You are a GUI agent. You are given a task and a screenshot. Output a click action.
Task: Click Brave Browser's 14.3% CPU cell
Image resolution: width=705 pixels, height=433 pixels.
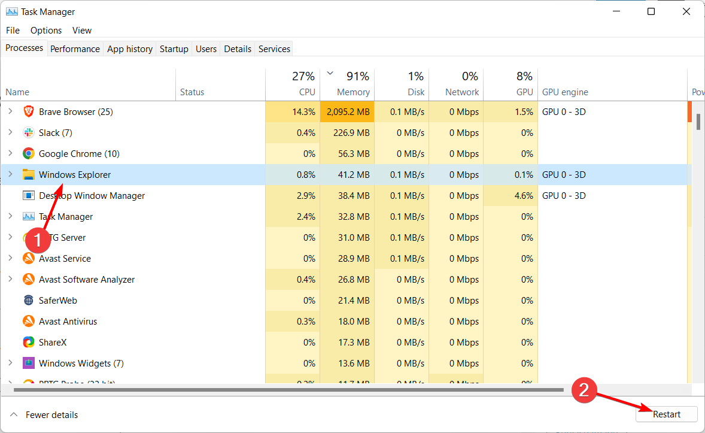293,111
